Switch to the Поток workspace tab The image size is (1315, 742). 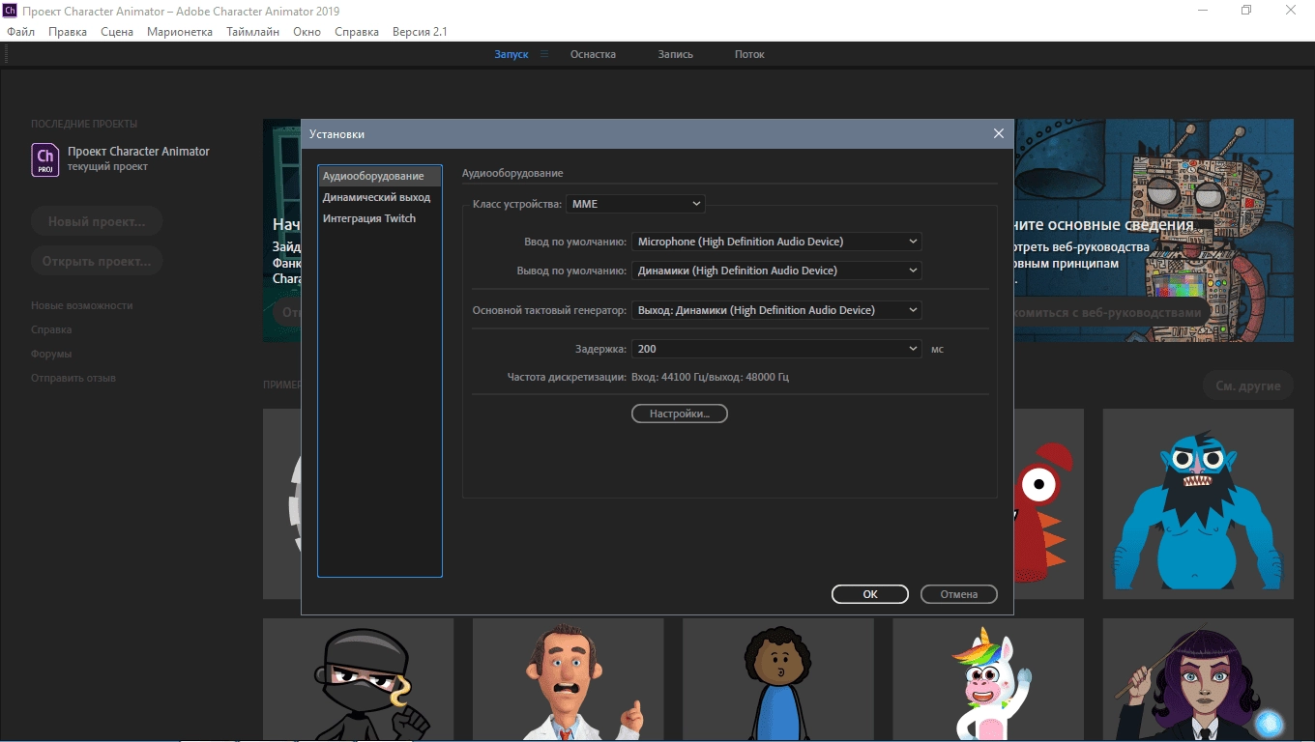pos(749,54)
